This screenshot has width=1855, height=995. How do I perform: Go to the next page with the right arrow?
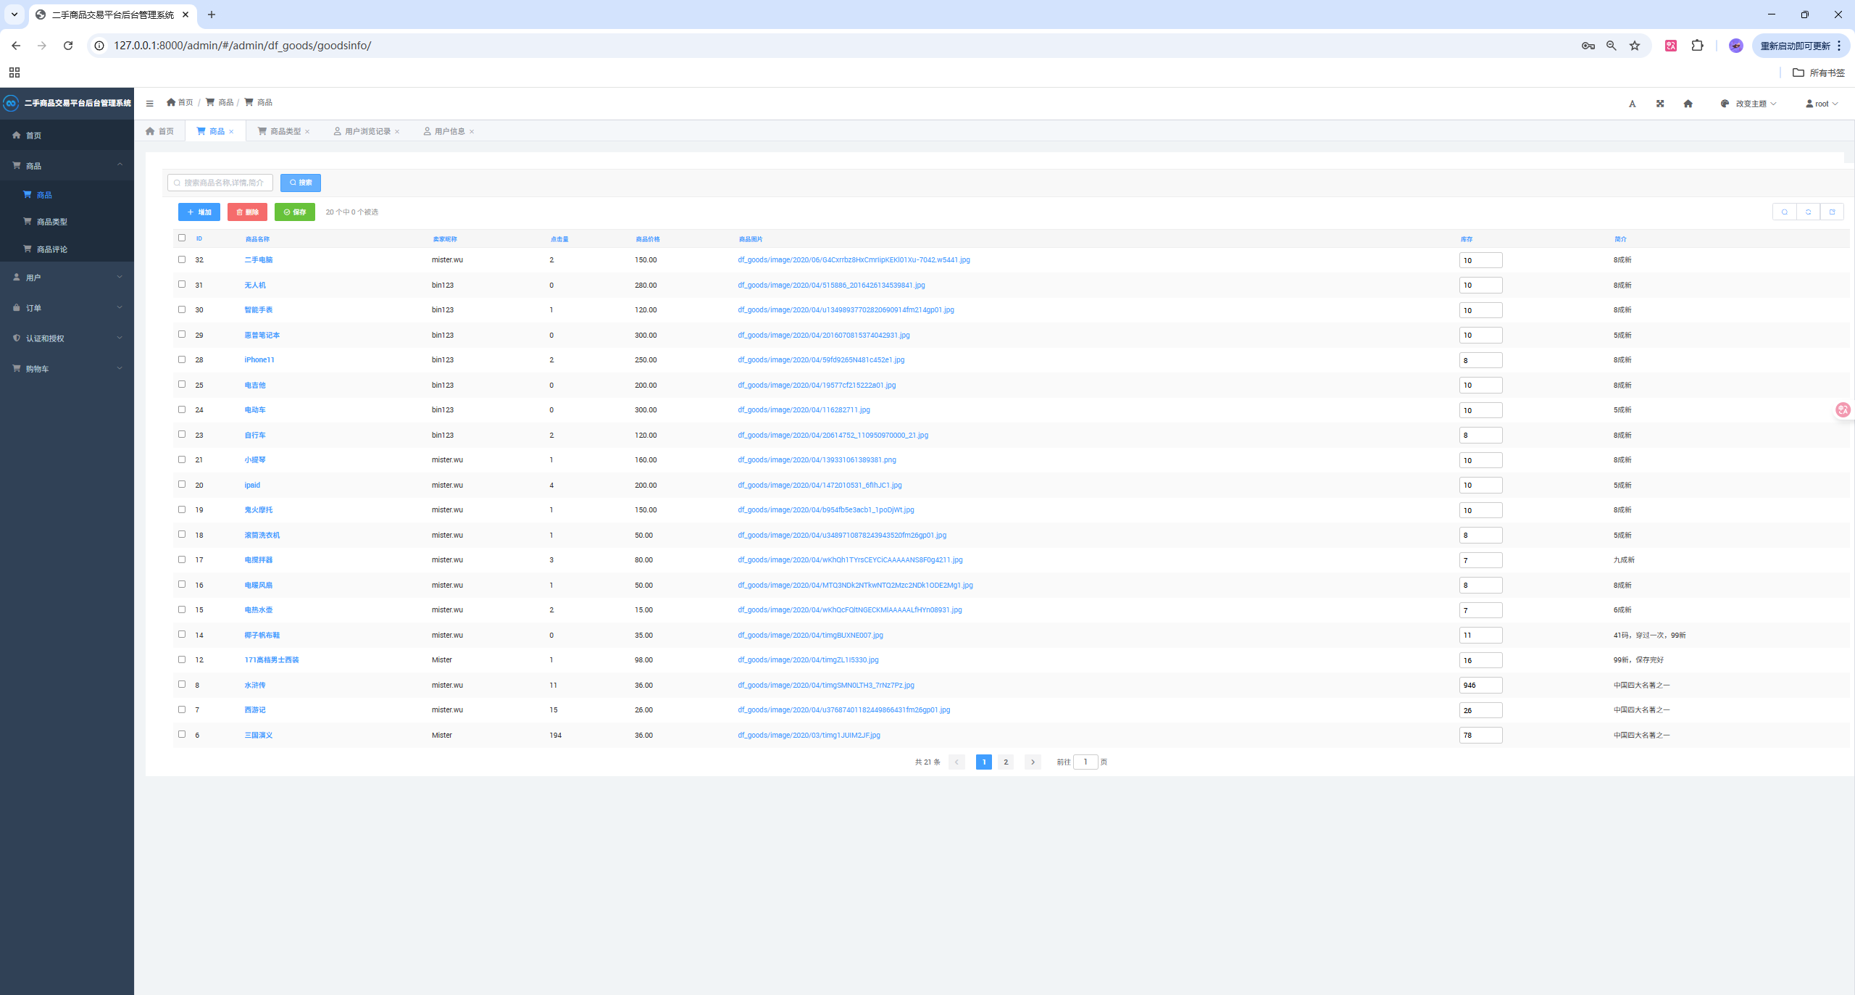coord(1033,762)
